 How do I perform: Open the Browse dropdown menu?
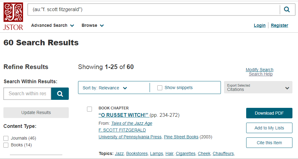click(x=93, y=26)
